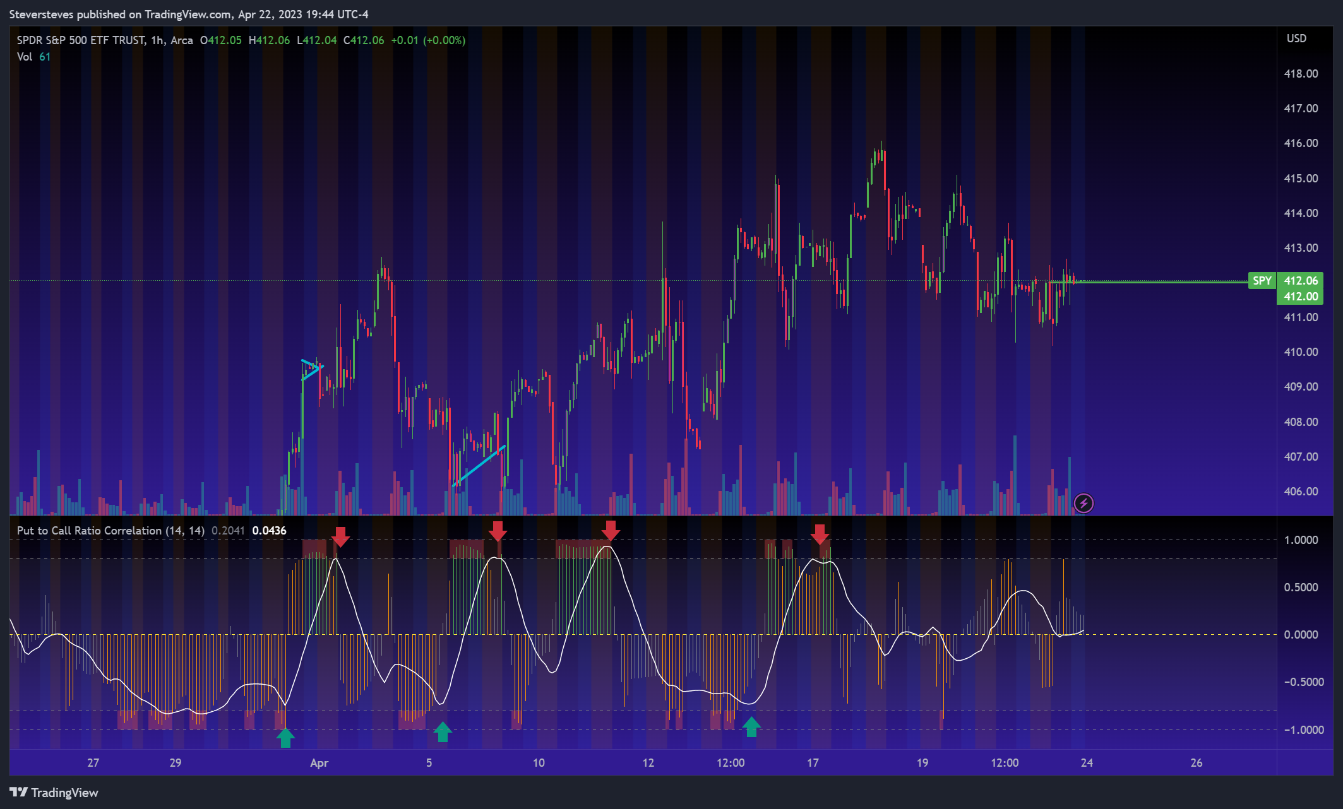Click the red down arrow above the '17' date label

pyautogui.click(x=820, y=534)
